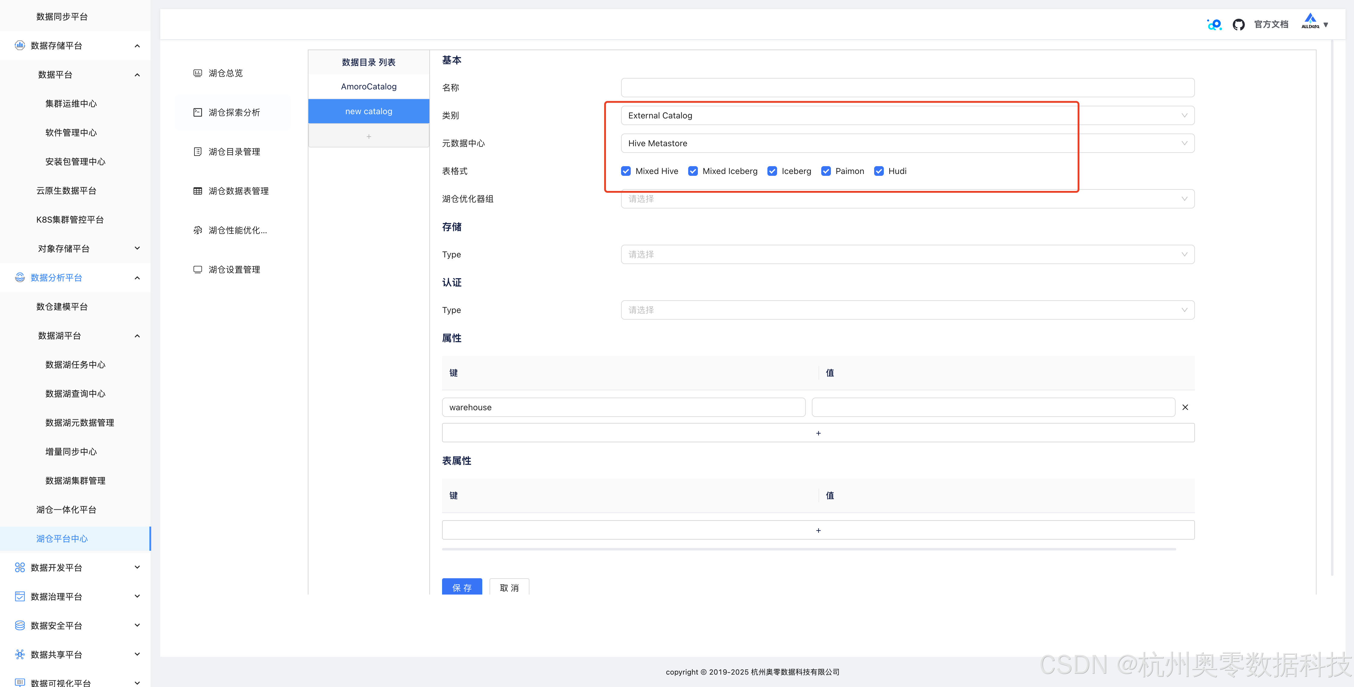1354x687 pixels.
Task: Expand the 数据治理平台 menu
Action: pyautogui.click(x=137, y=596)
